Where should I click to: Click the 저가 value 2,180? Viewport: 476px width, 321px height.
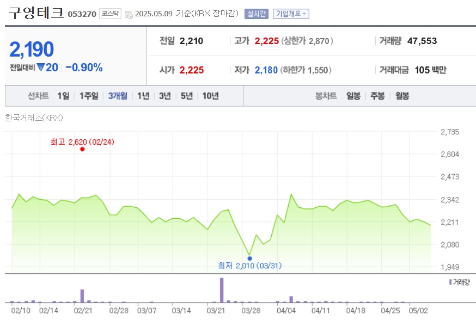coord(266,70)
